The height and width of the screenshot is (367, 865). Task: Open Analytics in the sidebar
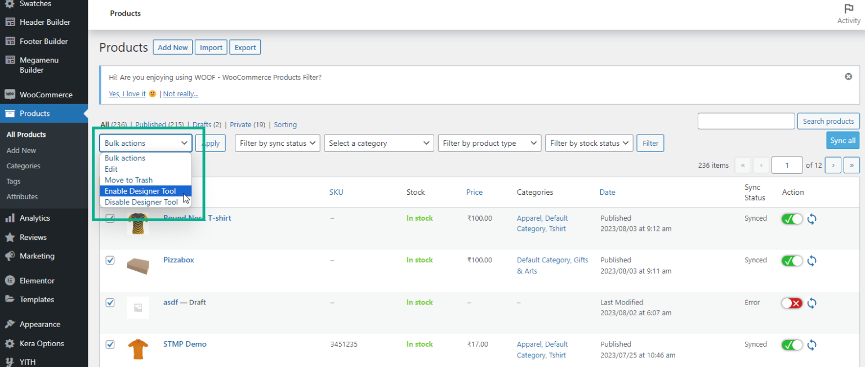click(35, 218)
